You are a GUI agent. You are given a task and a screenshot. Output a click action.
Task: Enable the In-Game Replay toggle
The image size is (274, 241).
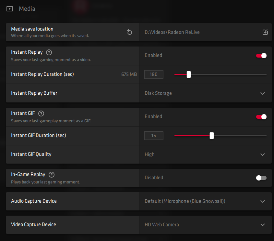pos(261,178)
